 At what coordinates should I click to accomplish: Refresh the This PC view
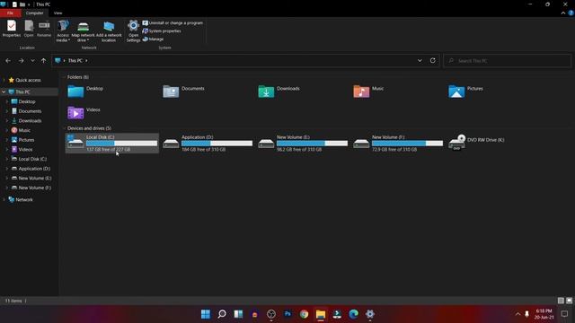tap(433, 60)
